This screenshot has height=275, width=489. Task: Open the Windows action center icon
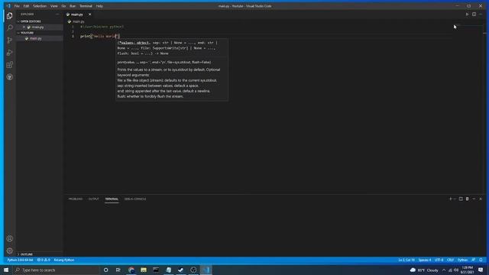coord(481,270)
